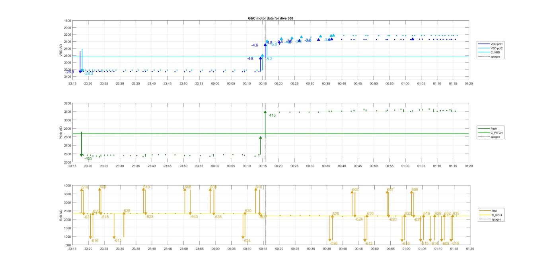Click the title "G&C motor data for dive 308"
Viewport: 557px width, 275px height.
tap(271, 18)
